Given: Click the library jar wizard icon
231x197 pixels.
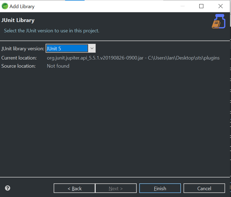Looking at the screenshot, I should (219, 21).
